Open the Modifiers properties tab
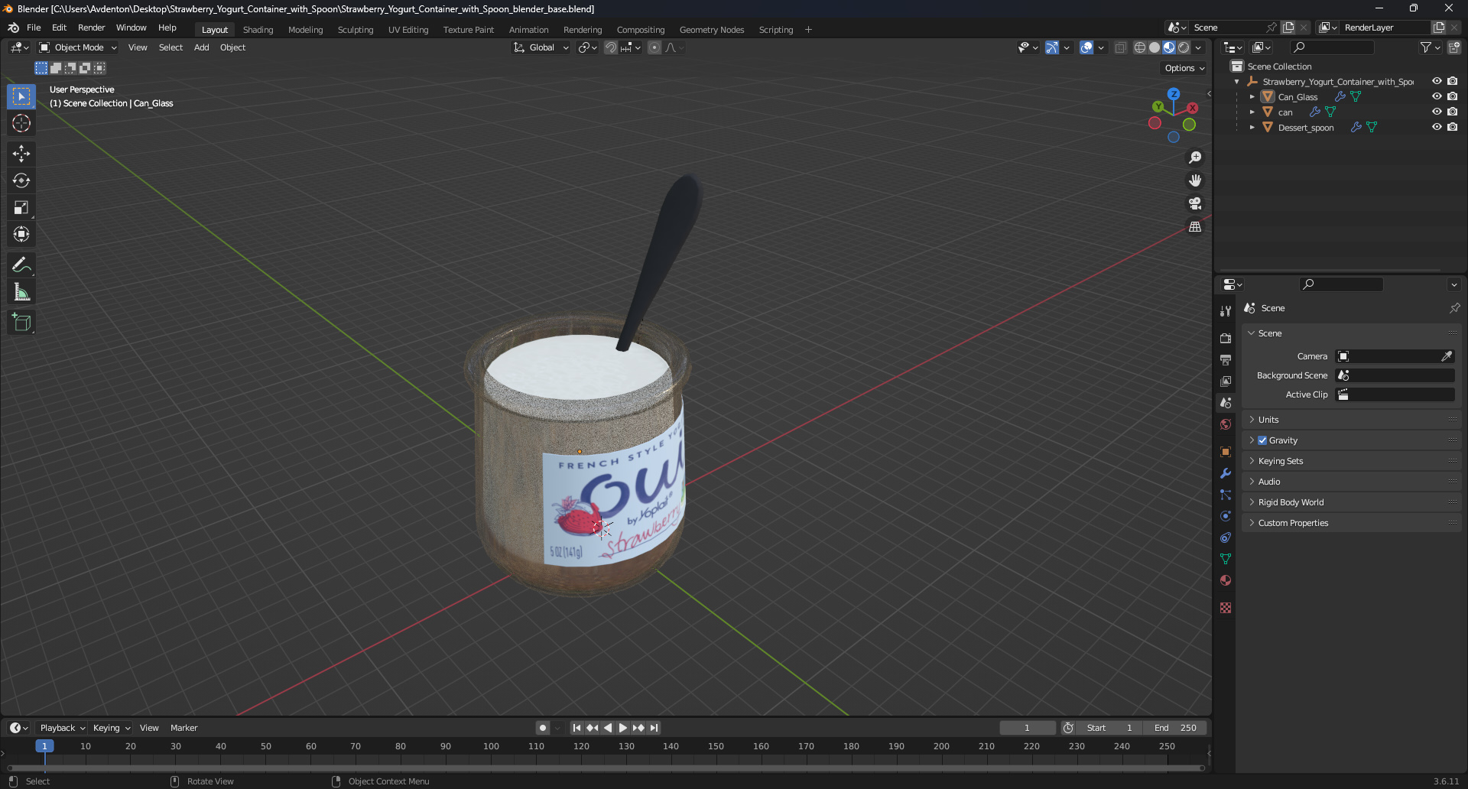1468x789 pixels. click(1226, 473)
